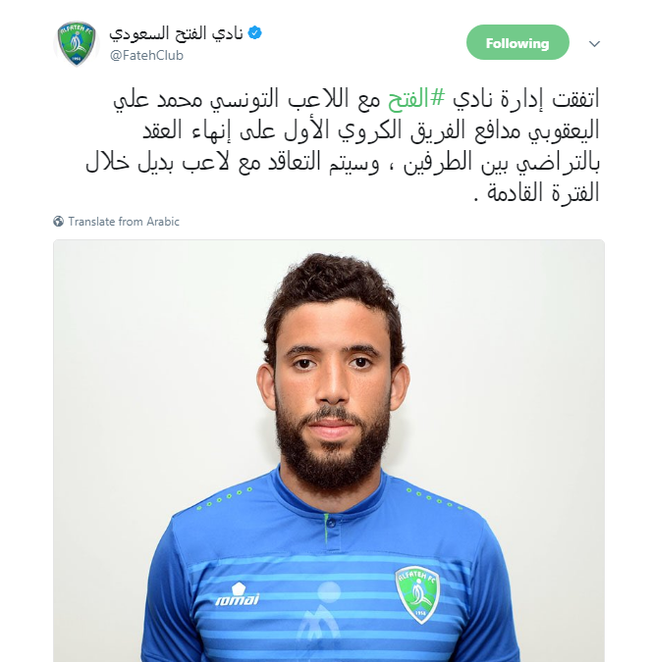
Task: Click the blue verified badge
Action: [255, 32]
